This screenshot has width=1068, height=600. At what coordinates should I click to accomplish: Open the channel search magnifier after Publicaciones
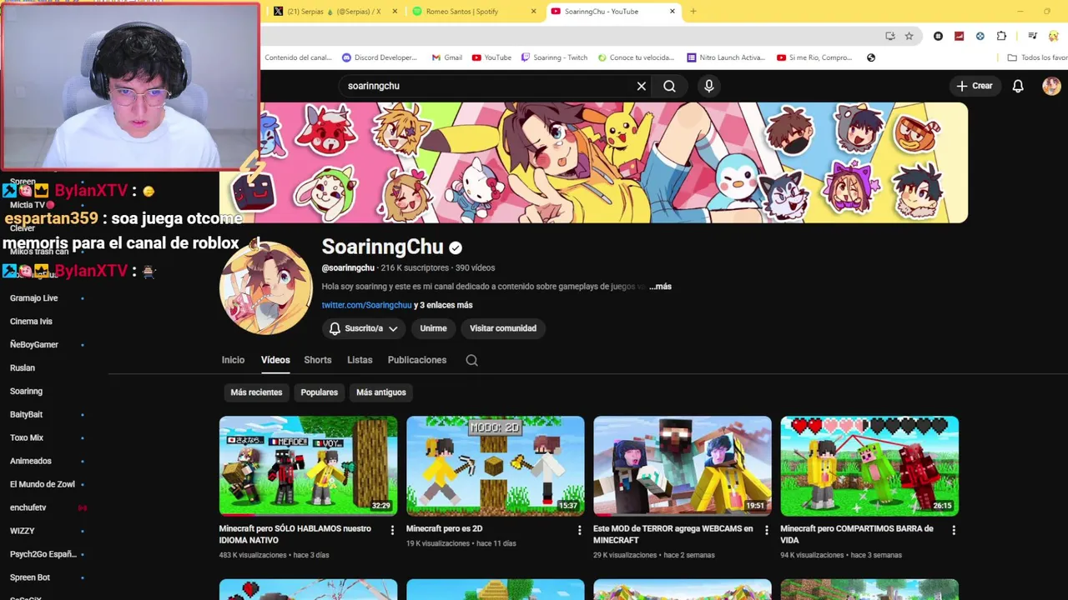[x=472, y=360]
